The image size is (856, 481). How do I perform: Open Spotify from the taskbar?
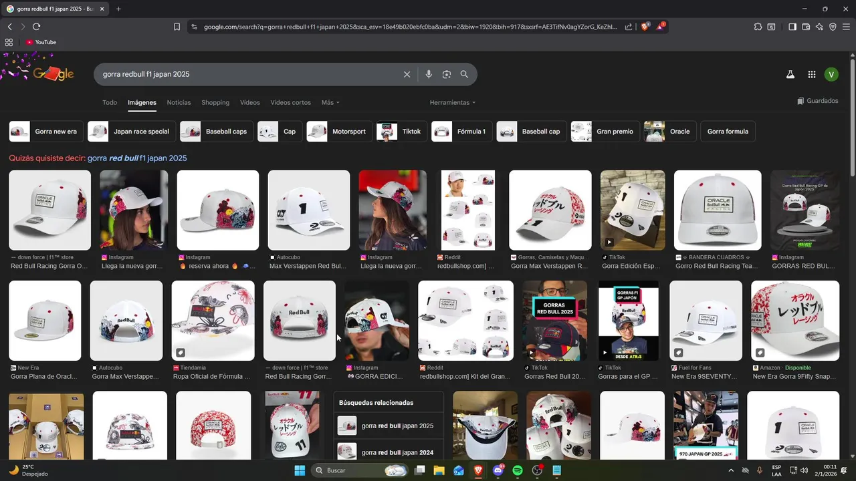[517, 470]
